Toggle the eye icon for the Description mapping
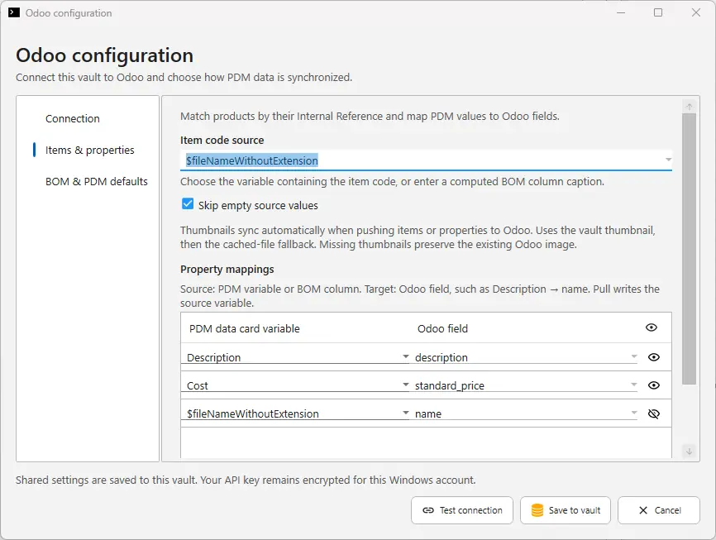Screen dimensions: 716x540 [653, 357]
